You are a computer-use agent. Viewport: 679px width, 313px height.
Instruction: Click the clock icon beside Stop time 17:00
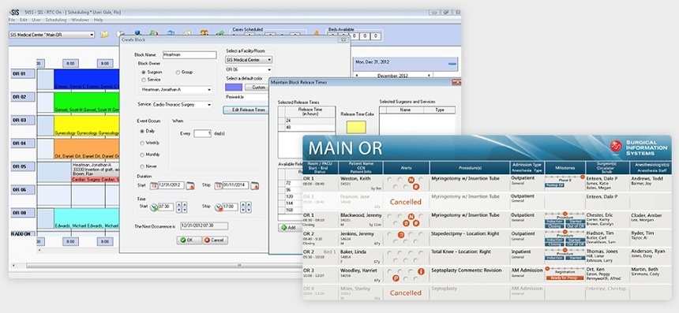click(219, 207)
